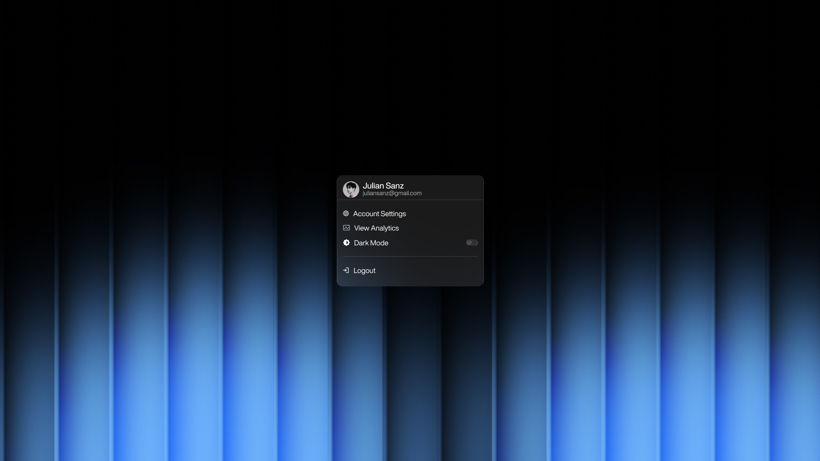Viewport: 820px width, 461px height.
Task: Open the Account Settings menu entry
Action: click(x=380, y=214)
